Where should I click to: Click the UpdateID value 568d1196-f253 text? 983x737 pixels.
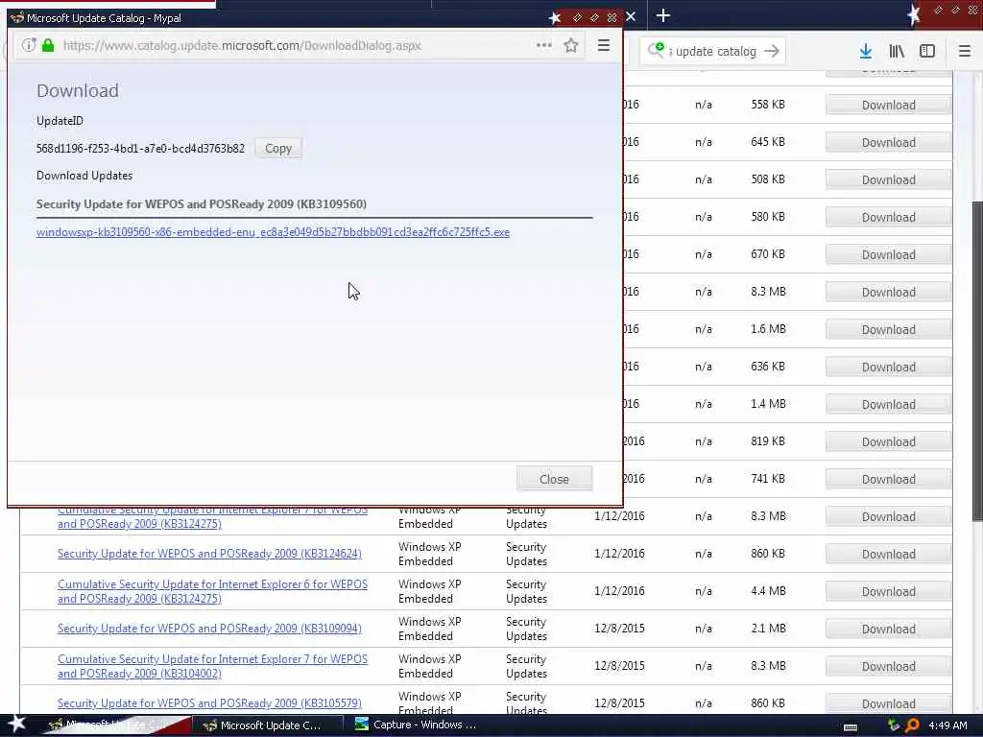140,149
